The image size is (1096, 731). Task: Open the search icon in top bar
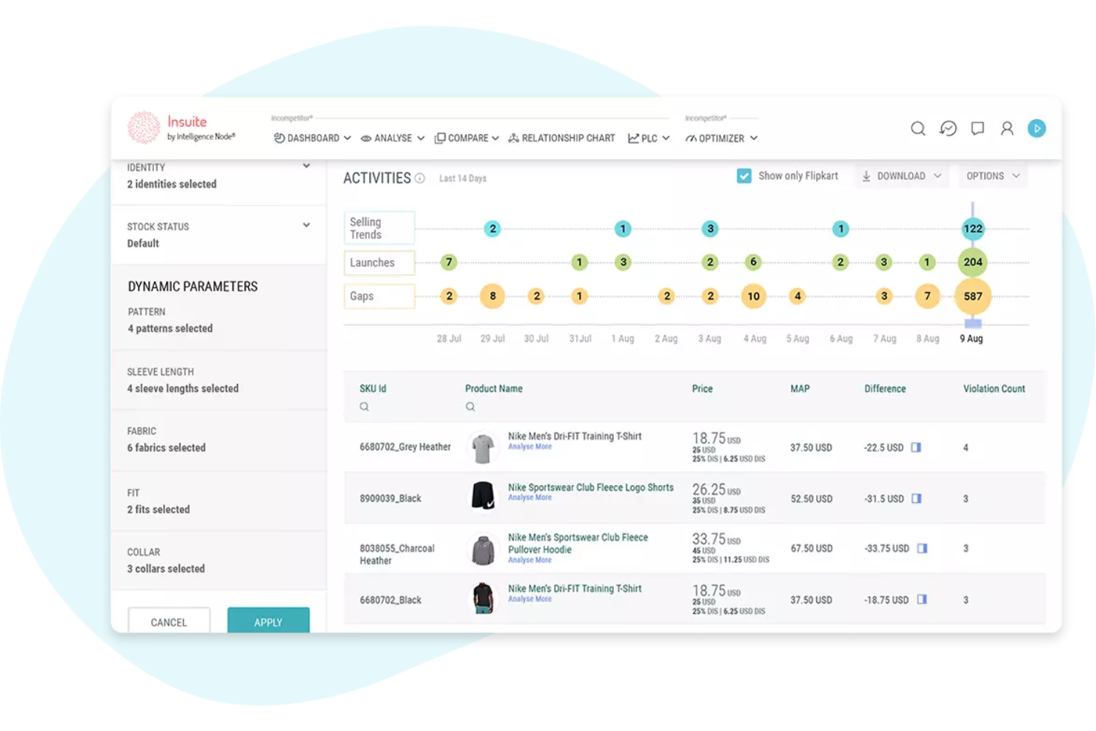(918, 128)
